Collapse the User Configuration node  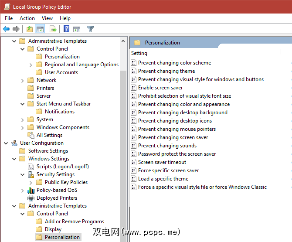6,143
